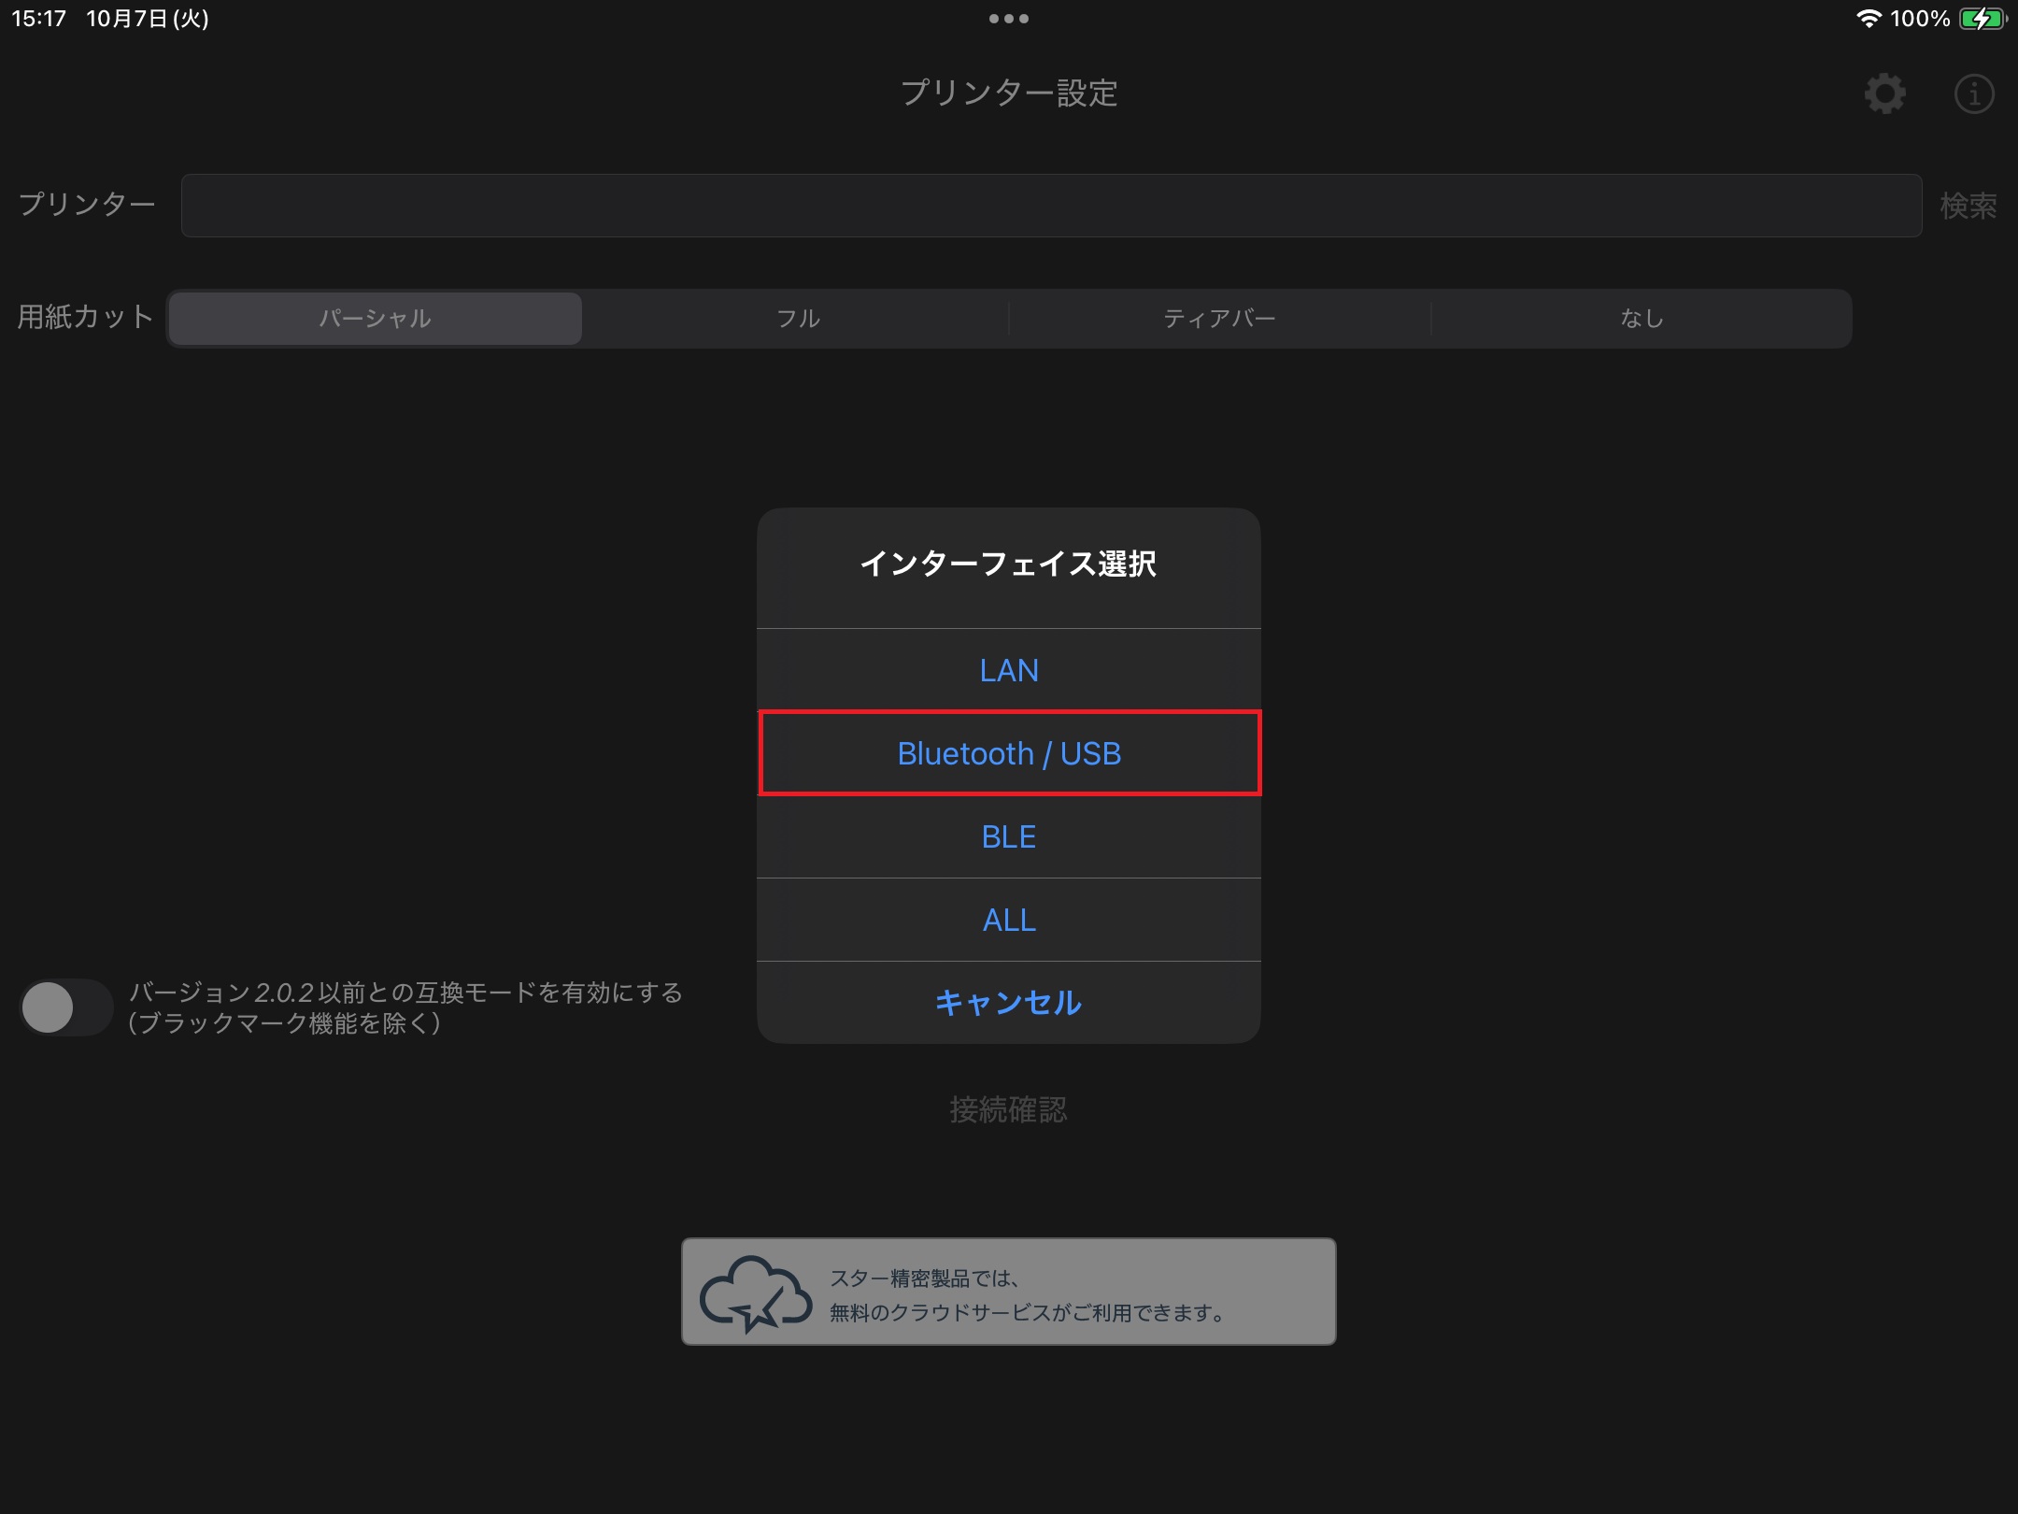The image size is (2018, 1514).
Task: Select フル paper cut option
Action: 798,319
